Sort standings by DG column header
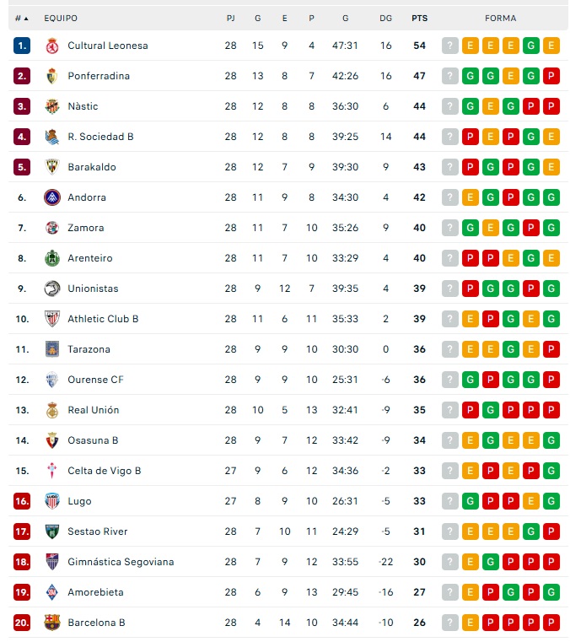Viewport: 570px width, 642px height. tap(386, 18)
